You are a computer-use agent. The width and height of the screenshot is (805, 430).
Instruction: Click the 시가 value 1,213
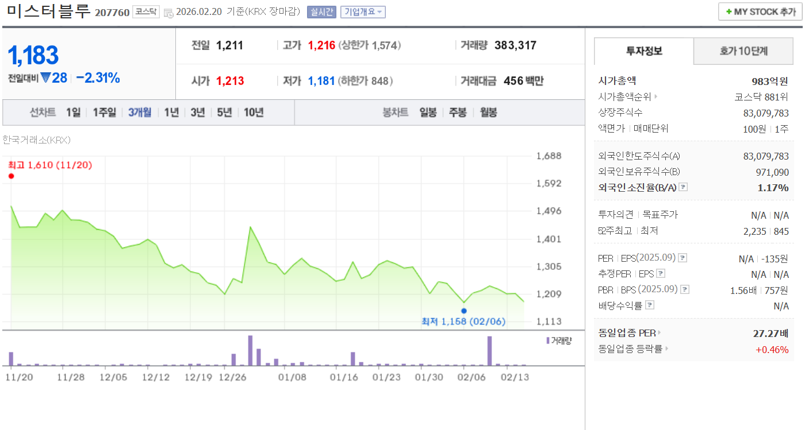pyautogui.click(x=230, y=81)
